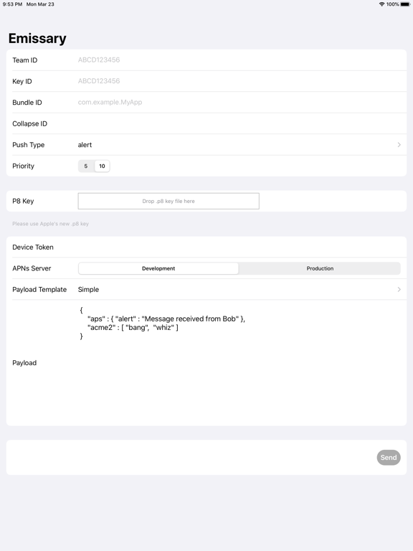413x551 pixels.
Task: Click the .p8 key drop zone
Action: click(x=168, y=201)
